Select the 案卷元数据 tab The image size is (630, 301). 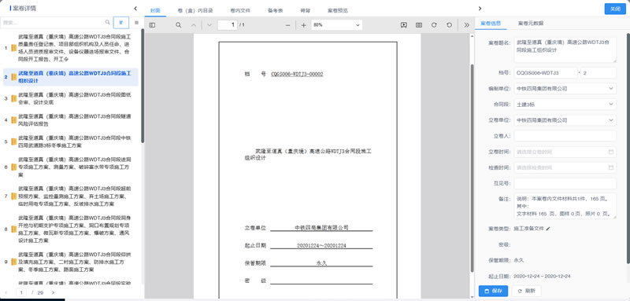[x=531, y=24]
